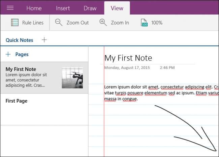Toggle Rule Lines on the page
219x157 pixels.
27,23
